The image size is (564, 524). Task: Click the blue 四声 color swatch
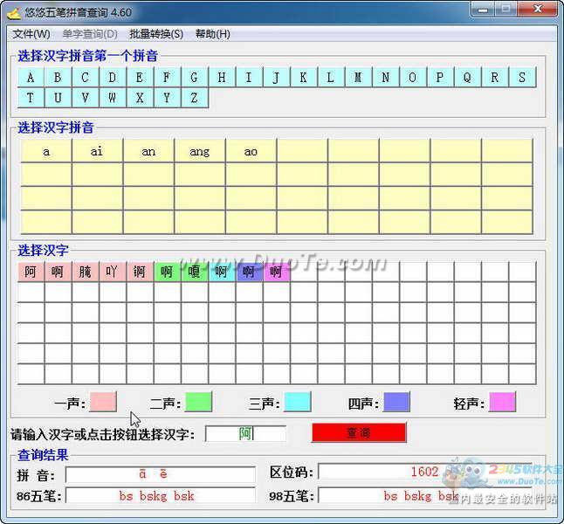pyautogui.click(x=396, y=402)
